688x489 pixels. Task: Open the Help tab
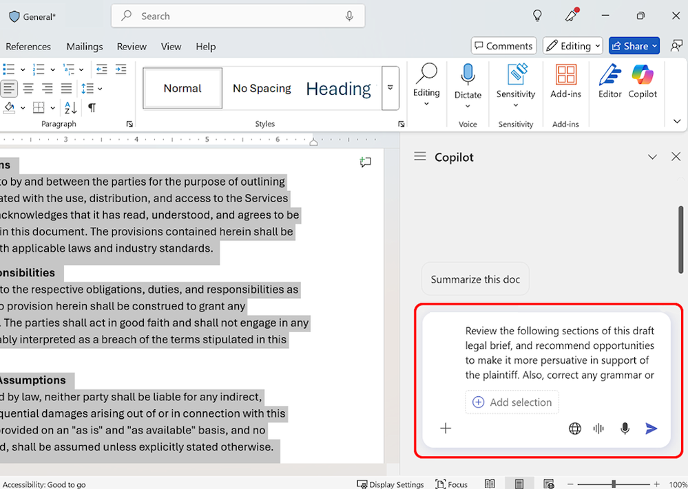click(x=205, y=47)
